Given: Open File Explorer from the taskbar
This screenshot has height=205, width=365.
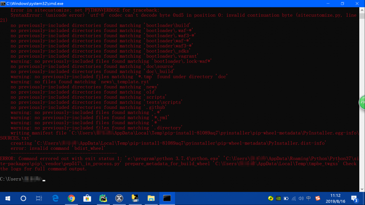Looking at the screenshot, I should 151,198.
